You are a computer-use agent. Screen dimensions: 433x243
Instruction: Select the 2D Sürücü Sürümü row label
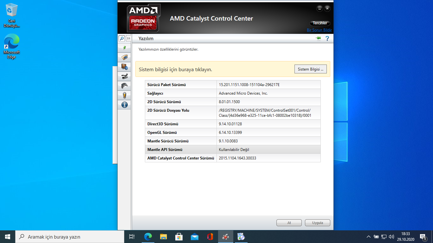164,102
